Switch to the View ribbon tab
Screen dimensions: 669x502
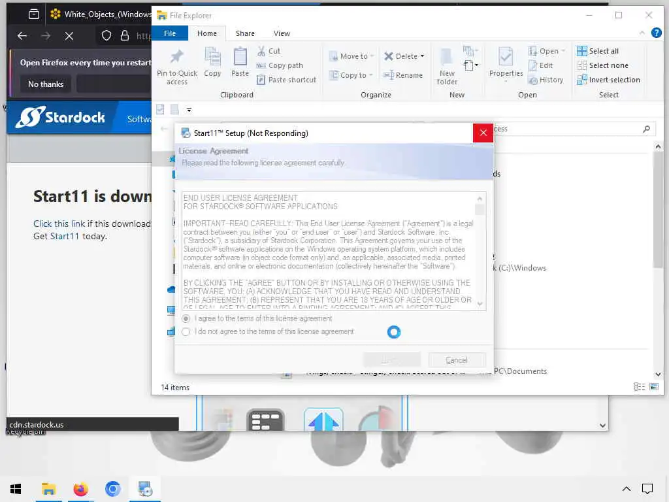282,33
